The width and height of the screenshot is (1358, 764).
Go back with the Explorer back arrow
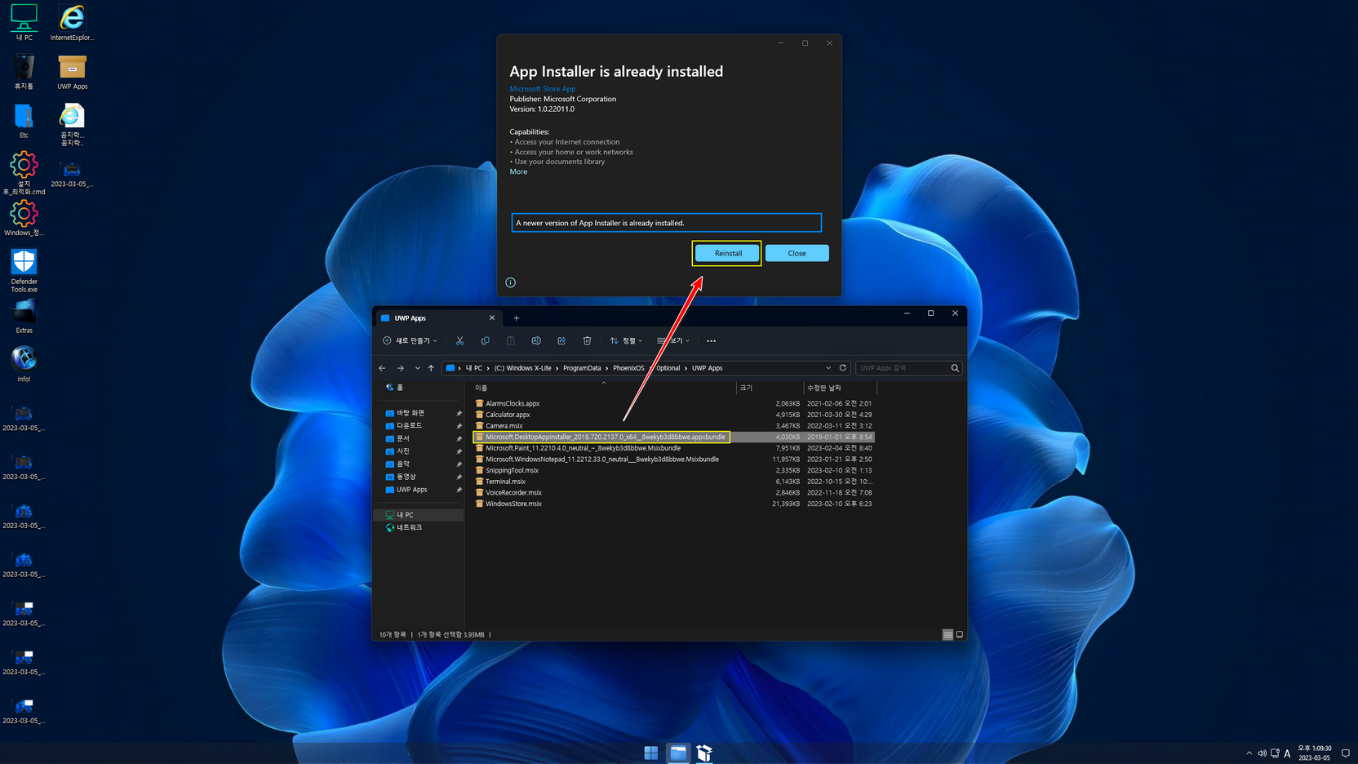(382, 368)
